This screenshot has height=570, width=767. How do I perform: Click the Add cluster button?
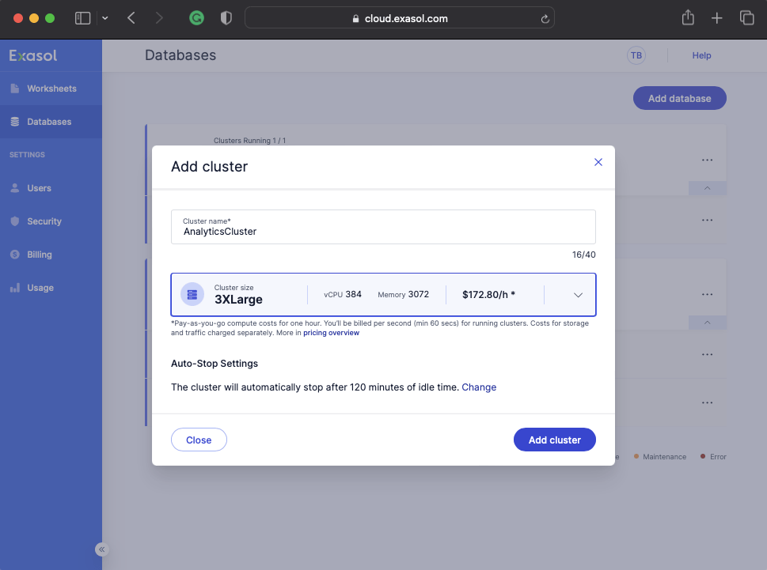click(554, 440)
